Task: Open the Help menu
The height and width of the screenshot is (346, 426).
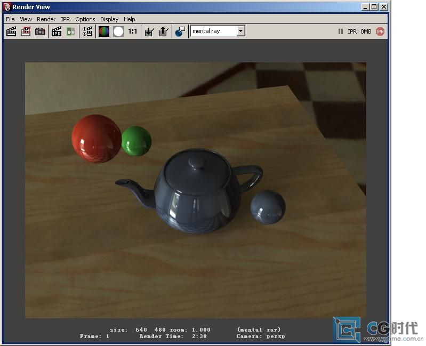Action: [130, 19]
